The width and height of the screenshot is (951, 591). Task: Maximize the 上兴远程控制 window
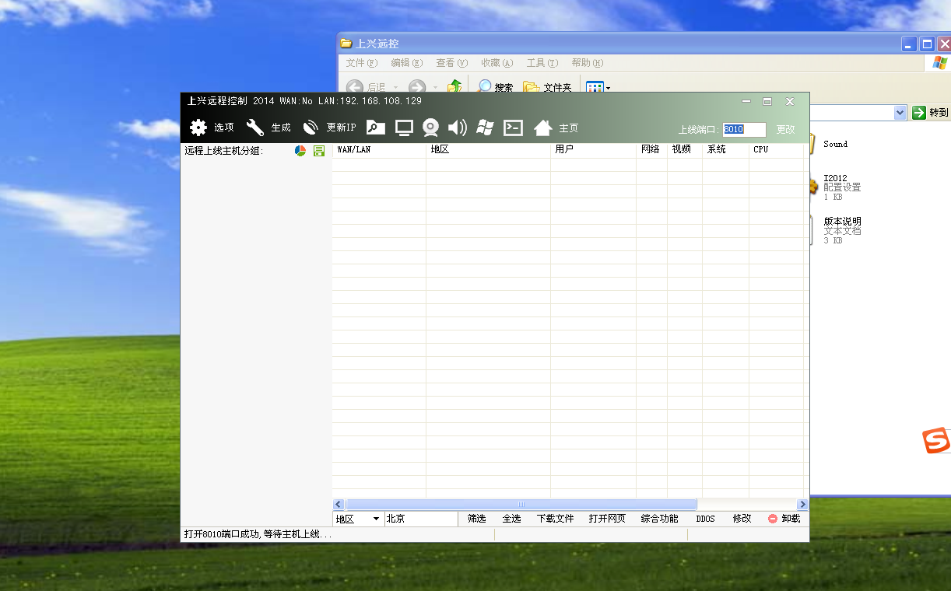(x=767, y=102)
